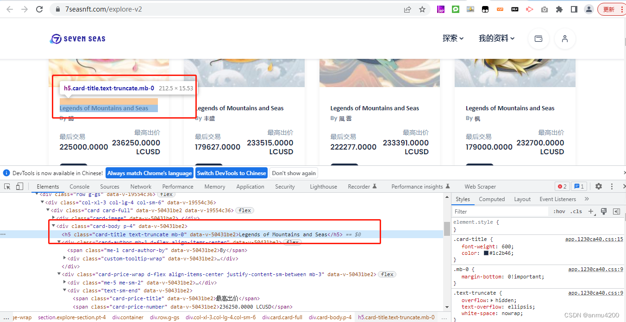
Task: Click Switch DevTools to Chinese button
Action: [232, 173]
